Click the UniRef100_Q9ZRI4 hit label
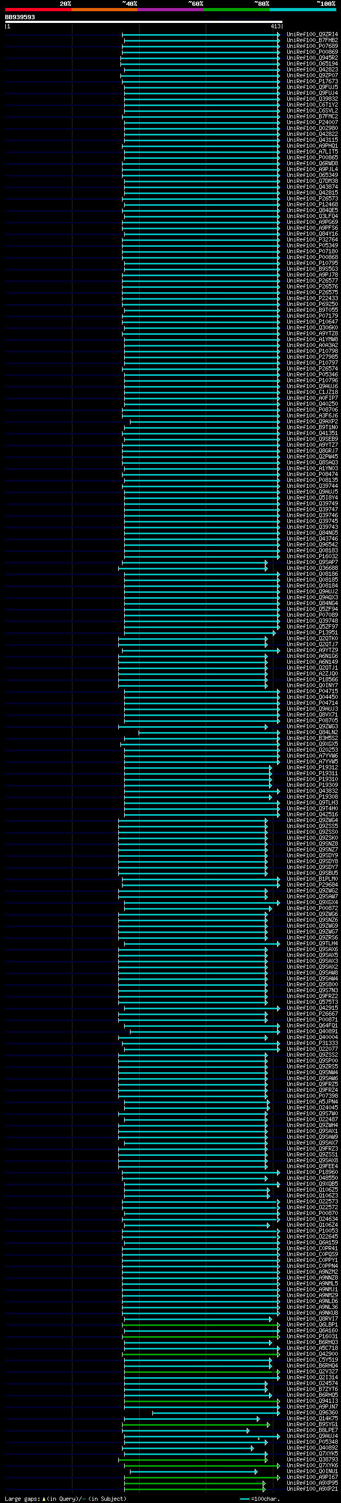Image resolution: width=341 pixels, height=1503 pixels. (312, 35)
